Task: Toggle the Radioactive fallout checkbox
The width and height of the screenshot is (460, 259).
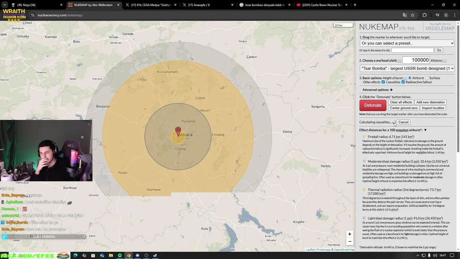Action: (403, 82)
